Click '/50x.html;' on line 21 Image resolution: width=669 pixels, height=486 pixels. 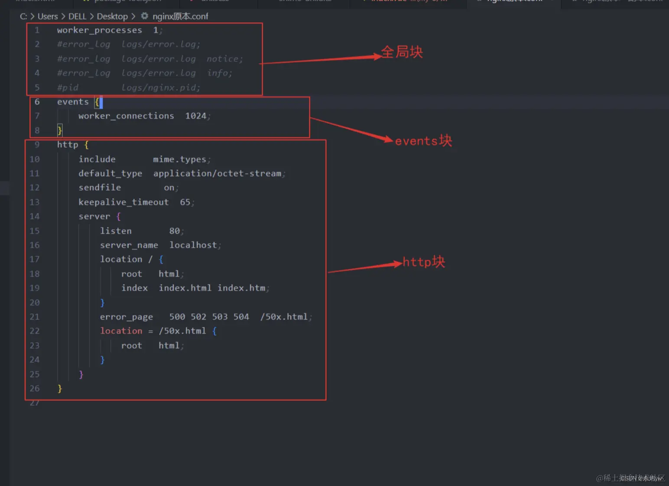click(x=286, y=317)
